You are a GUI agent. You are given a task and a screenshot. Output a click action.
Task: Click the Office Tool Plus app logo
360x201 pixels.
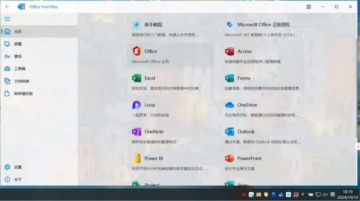tap(21, 7)
